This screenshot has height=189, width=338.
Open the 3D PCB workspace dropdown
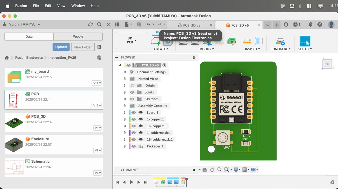click(132, 40)
